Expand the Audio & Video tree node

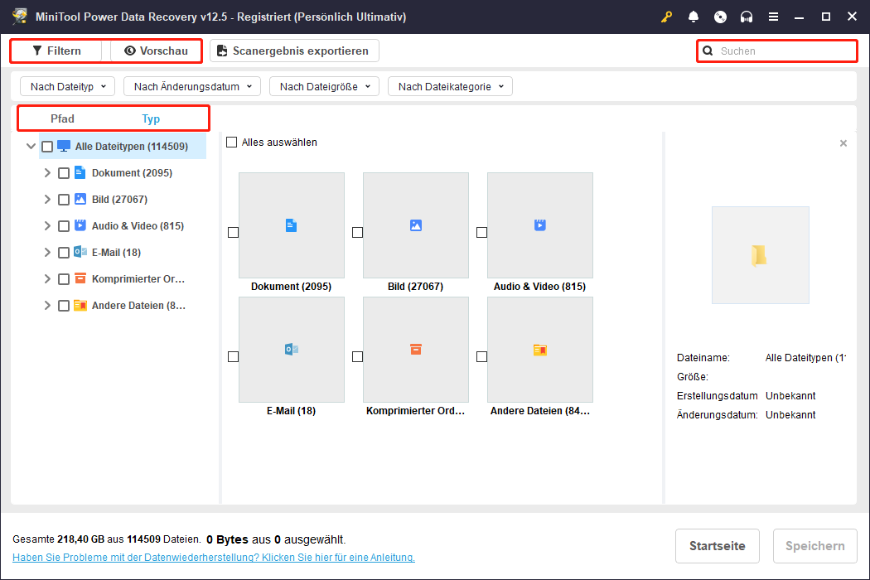click(x=47, y=226)
